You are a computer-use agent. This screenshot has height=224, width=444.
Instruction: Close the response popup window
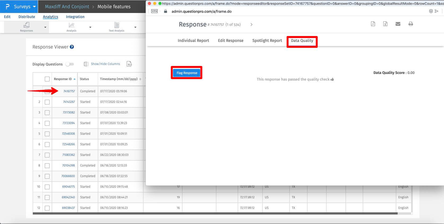click(x=149, y=3)
